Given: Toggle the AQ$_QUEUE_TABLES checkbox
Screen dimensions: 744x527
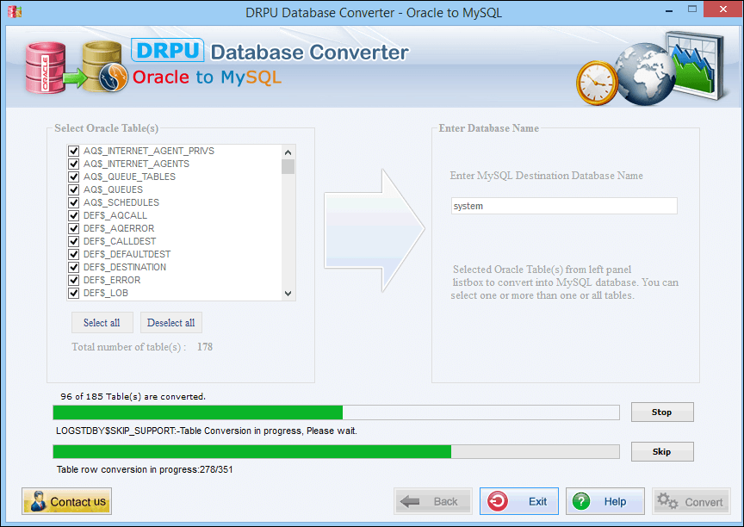Looking at the screenshot, I should pos(73,177).
